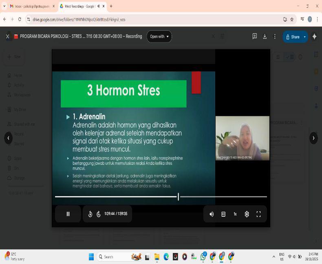Go to the previous file preview
The image size is (322, 264).
(x=9, y=138)
